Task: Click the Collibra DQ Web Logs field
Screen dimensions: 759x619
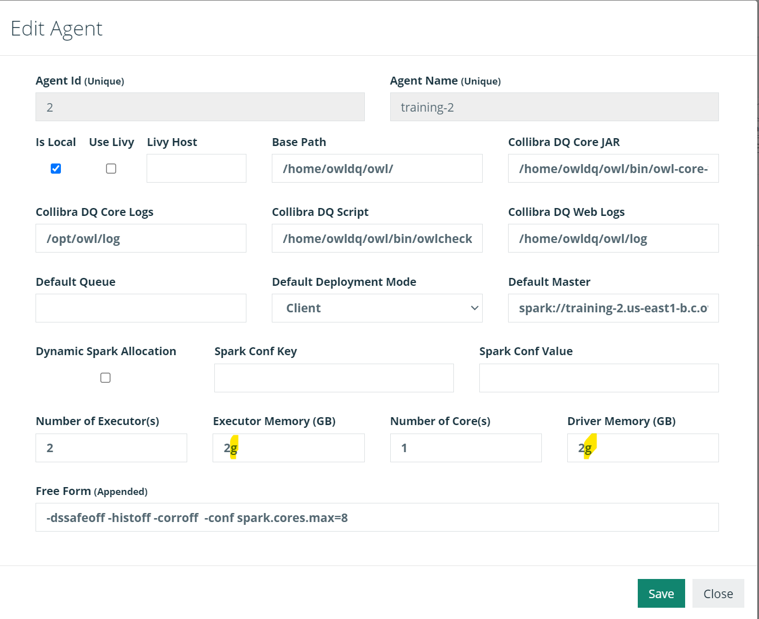Action: [x=614, y=238]
